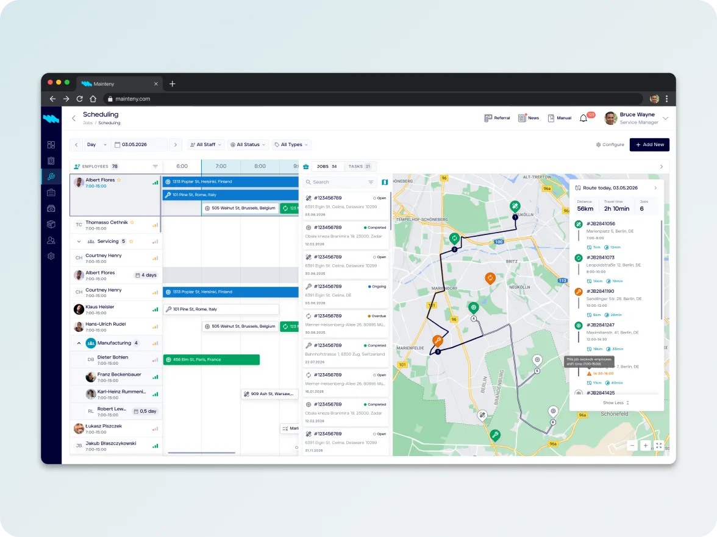Go back using the Scheduling header chevron
This screenshot has width=717, height=537.
coord(74,118)
